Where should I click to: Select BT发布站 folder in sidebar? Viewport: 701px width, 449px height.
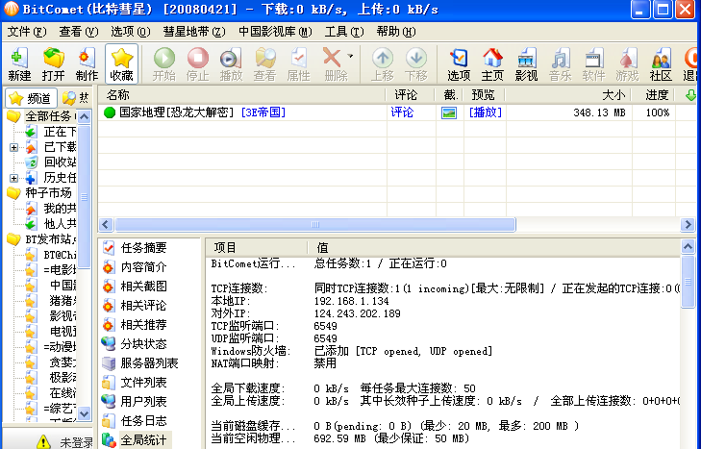click(41, 239)
